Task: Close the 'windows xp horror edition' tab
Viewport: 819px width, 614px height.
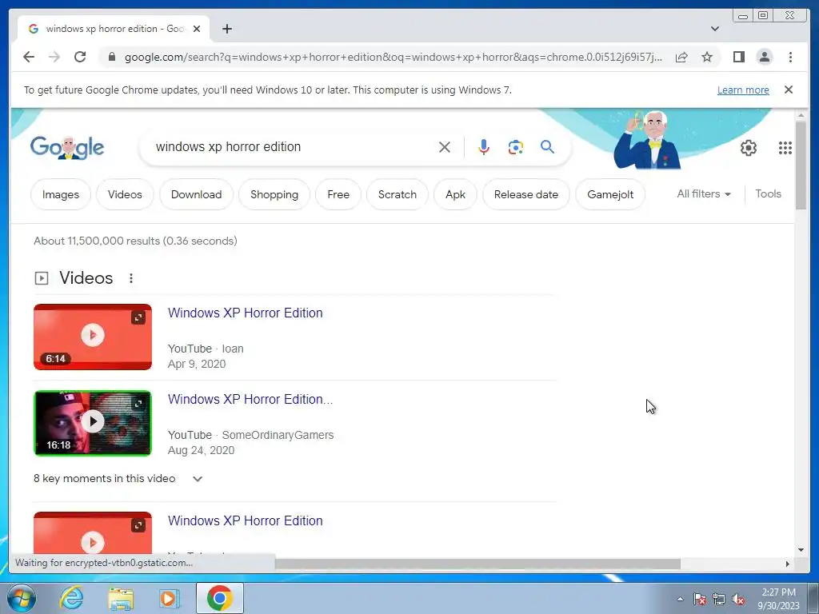Action: (x=197, y=29)
